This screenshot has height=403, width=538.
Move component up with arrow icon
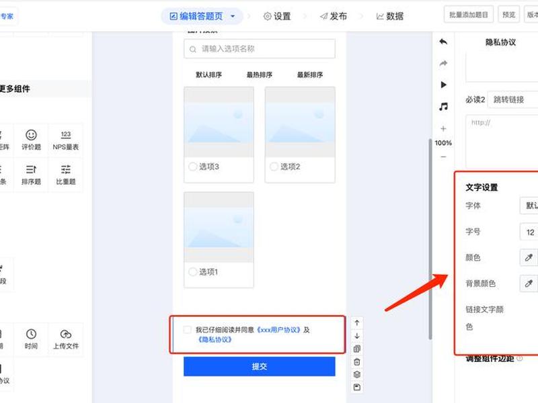pyautogui.click(x=357, y=323)
